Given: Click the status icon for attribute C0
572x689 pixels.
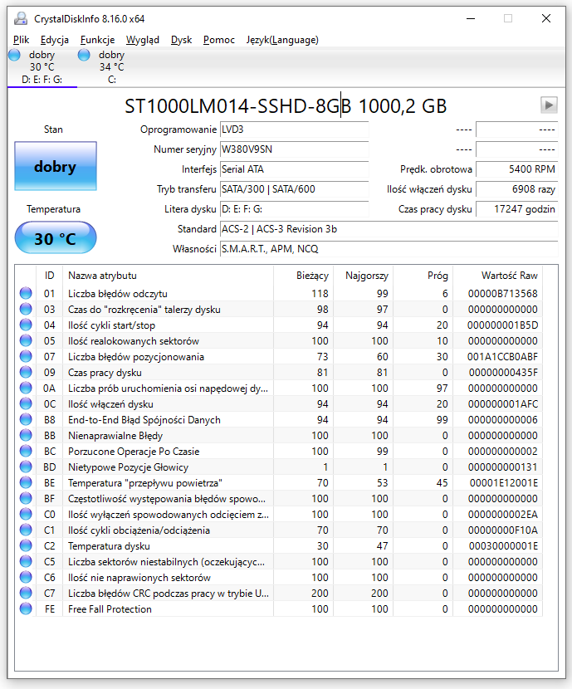Looking at the screenshot, I should click(26, 514).
